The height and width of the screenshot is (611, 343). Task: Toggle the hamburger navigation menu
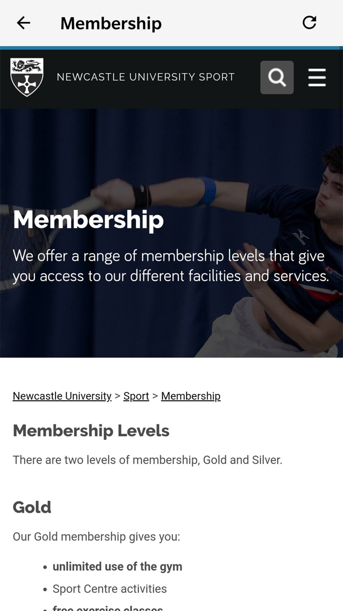pos(317,77)
